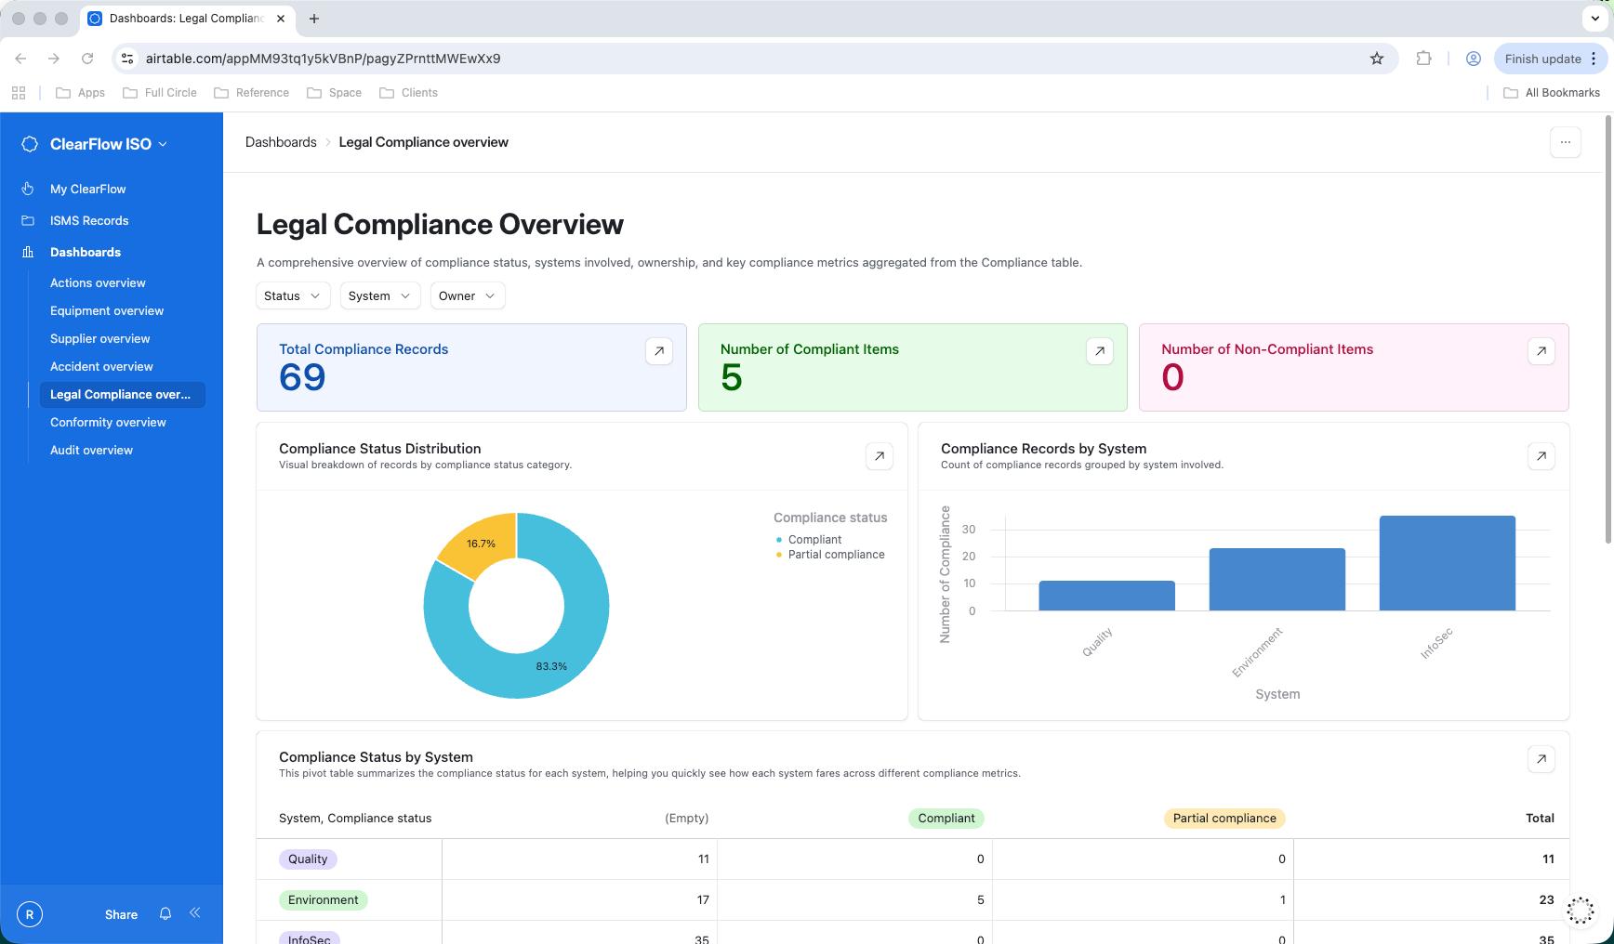
Task: Open the System filter dropdown
Action: [x=379, y=296]
